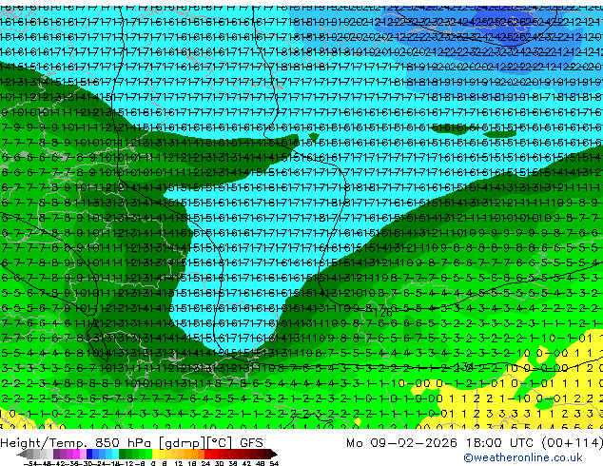Click the "54" legend scale maximum value

click(273, 463)
